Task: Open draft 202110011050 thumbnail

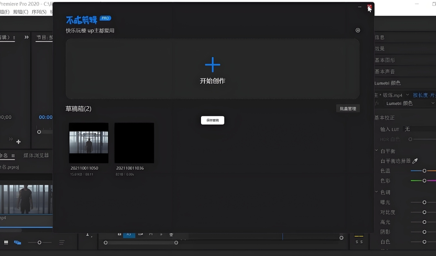Action: 88,143
